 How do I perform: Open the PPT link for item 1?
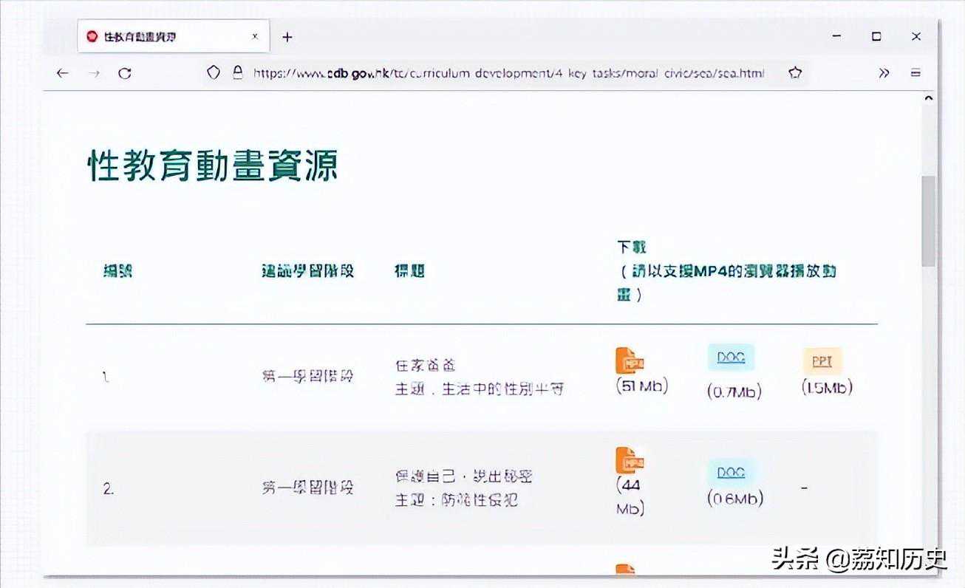pyautogui.click(x=822, y=361)
